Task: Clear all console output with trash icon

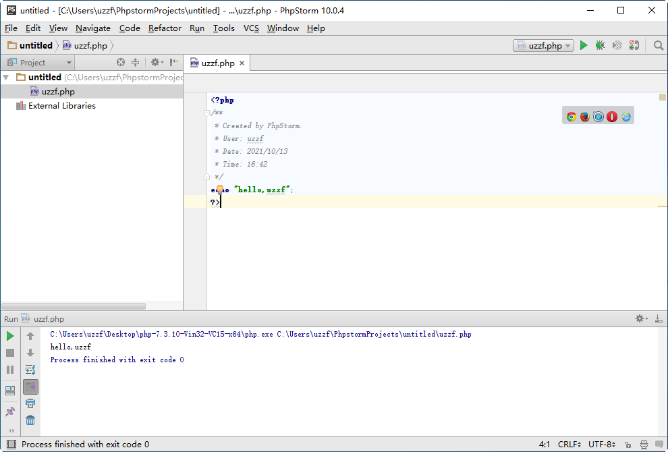Action: [30, 420]
